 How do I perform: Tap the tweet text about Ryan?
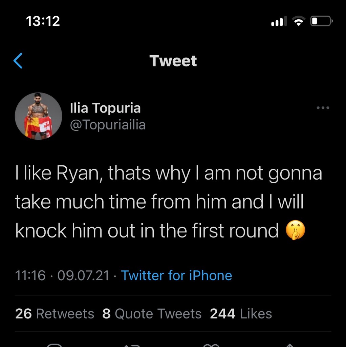168,202
